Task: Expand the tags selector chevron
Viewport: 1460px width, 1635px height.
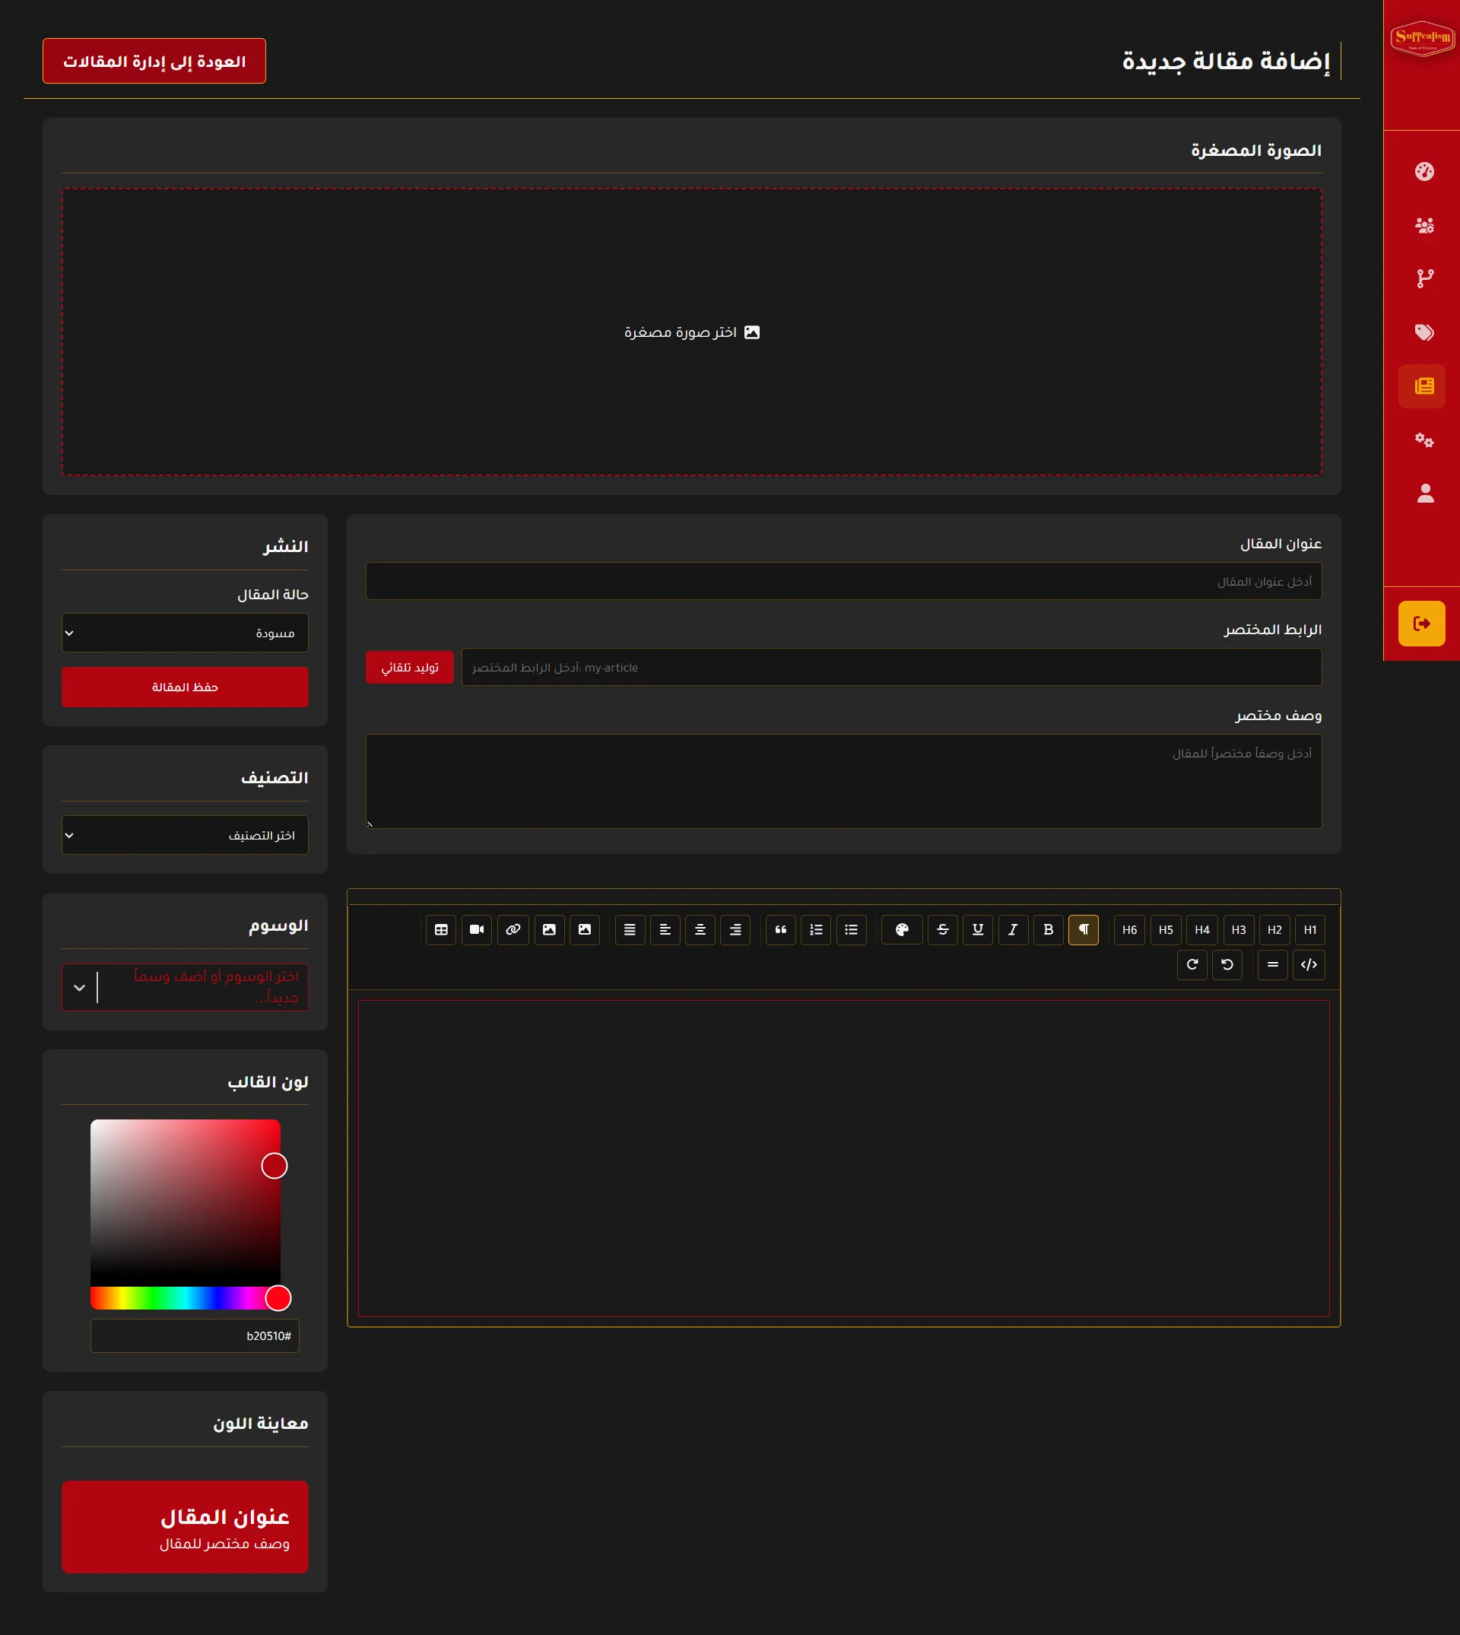Action: click(x=79, y=988)
